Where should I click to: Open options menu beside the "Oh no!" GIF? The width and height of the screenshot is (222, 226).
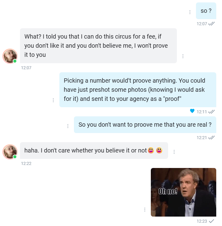tap(145, 210)
